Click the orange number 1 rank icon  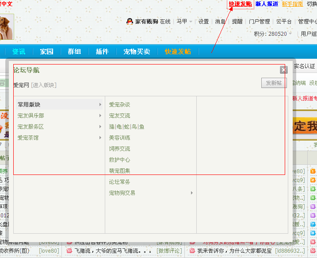tap(313, 171)
